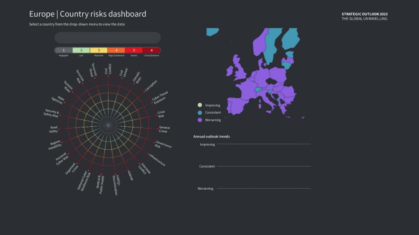Click Spain on the Europe map
This screenshot has width=419, height=235.
point(237,105)
